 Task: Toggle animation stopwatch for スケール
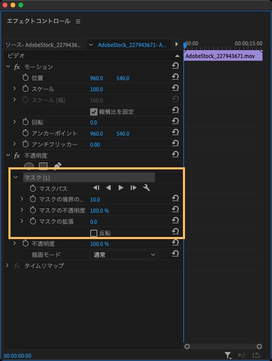(25, 89)
